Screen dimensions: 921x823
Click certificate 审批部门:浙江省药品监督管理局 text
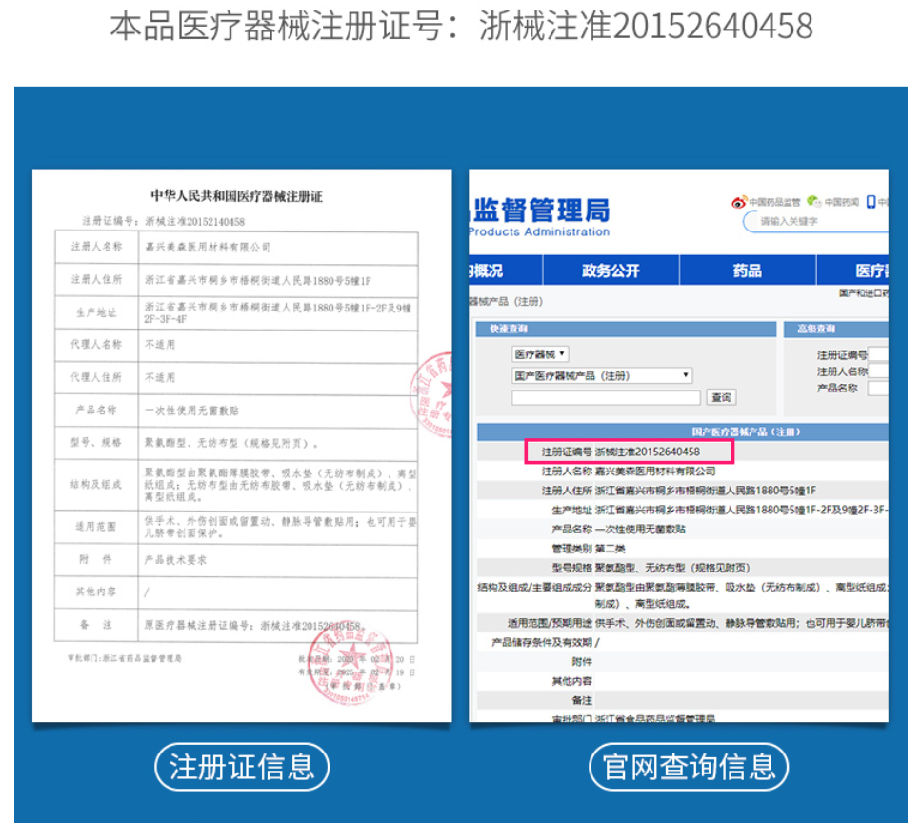click(x=125, y=658)
